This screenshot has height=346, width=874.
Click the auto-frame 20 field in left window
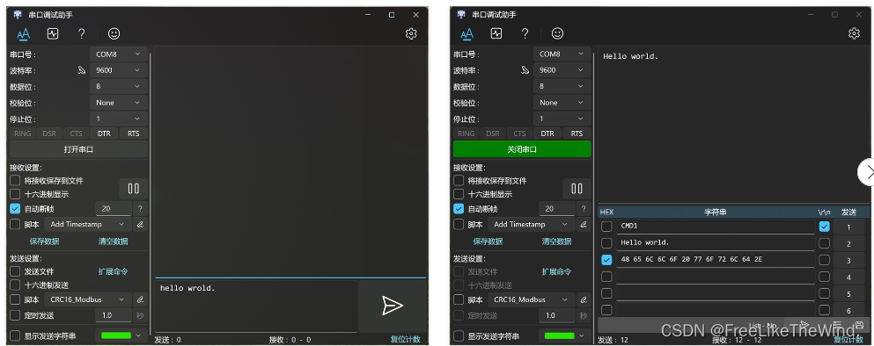click(x=114, y=209)
